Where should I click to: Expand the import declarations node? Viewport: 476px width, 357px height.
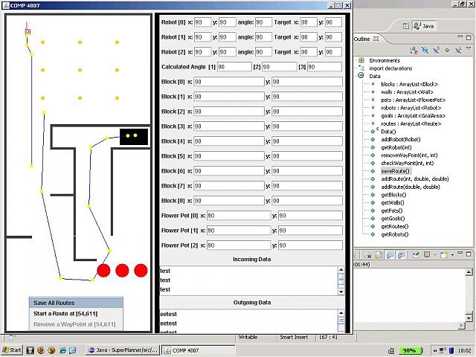point(361,68)
